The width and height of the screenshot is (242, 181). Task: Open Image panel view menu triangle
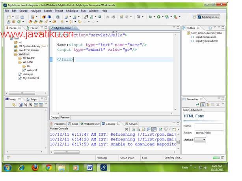(46, 104)
